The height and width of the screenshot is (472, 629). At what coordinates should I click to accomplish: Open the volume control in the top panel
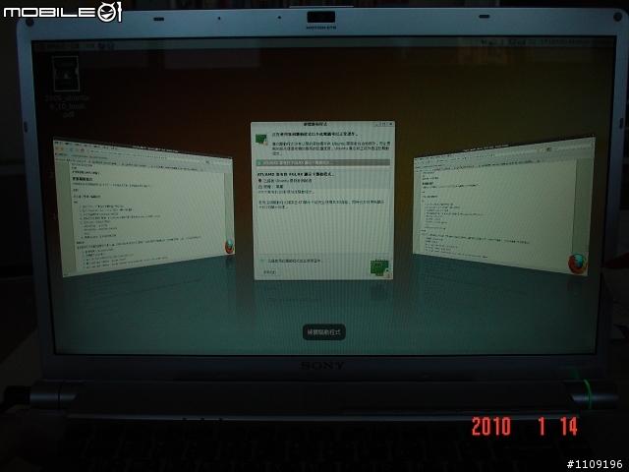[485, 41]
